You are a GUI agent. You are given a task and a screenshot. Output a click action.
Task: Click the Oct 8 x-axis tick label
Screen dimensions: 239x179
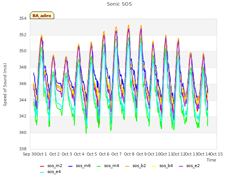(x=129, y=154)
